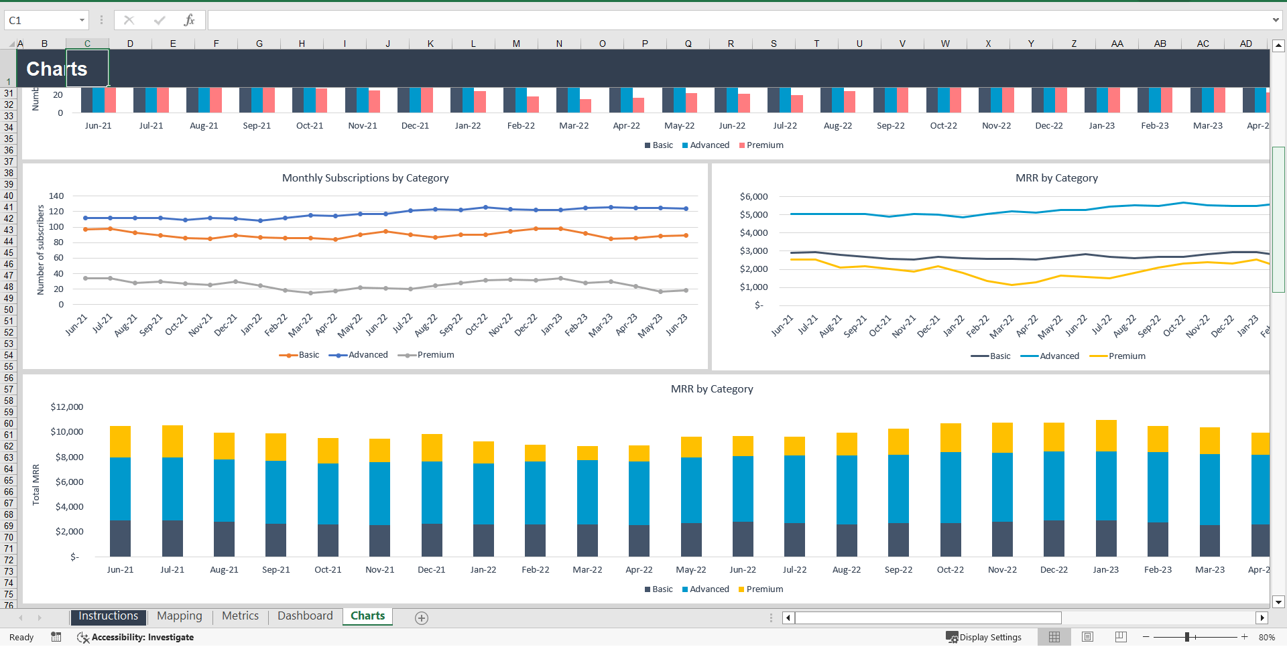1287x647 pixels.
Task: Click the Accessibility: Investigate indicator
Action: (x=135, y=637)
